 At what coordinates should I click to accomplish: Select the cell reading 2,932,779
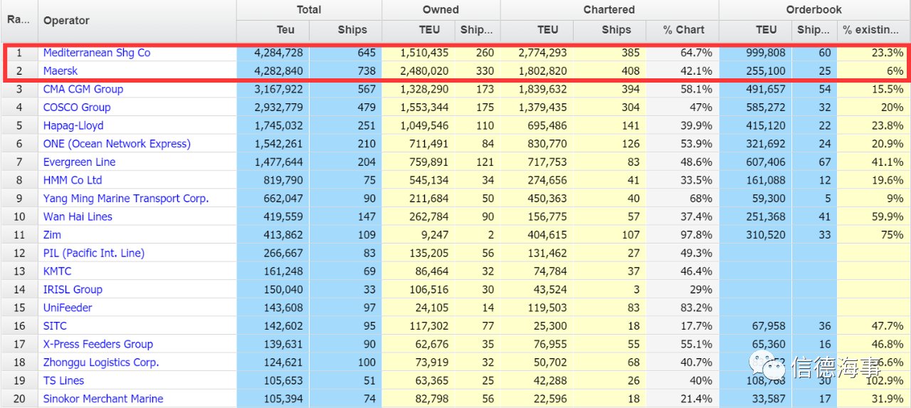coord(273,108)
